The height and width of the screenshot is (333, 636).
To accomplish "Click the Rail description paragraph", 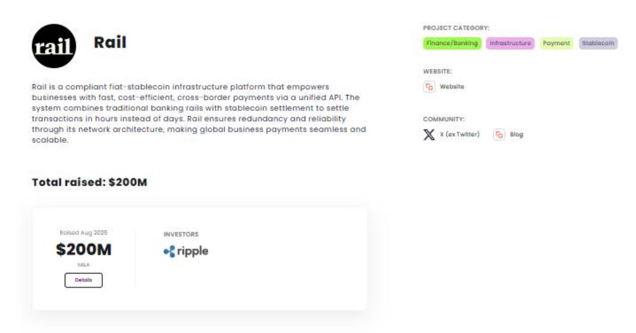I will pos(199,114).
